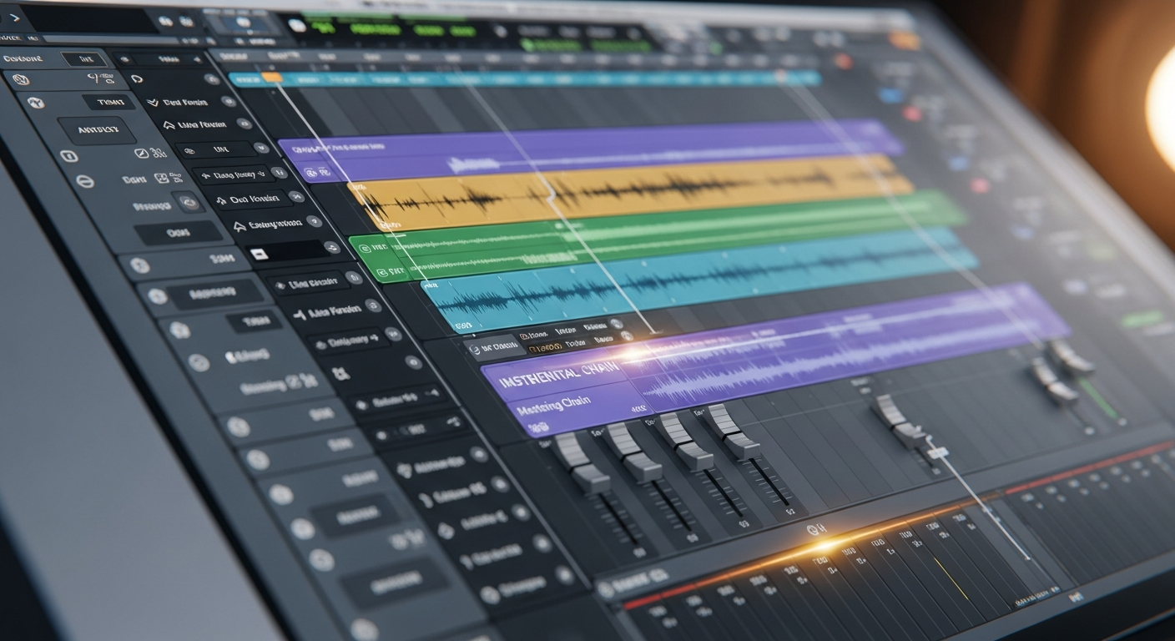Image resolution: width=1175 pixels, height=641 pixels.
Task: Toggle the round button on Lled Cixcien row
Action: (353, 280)
